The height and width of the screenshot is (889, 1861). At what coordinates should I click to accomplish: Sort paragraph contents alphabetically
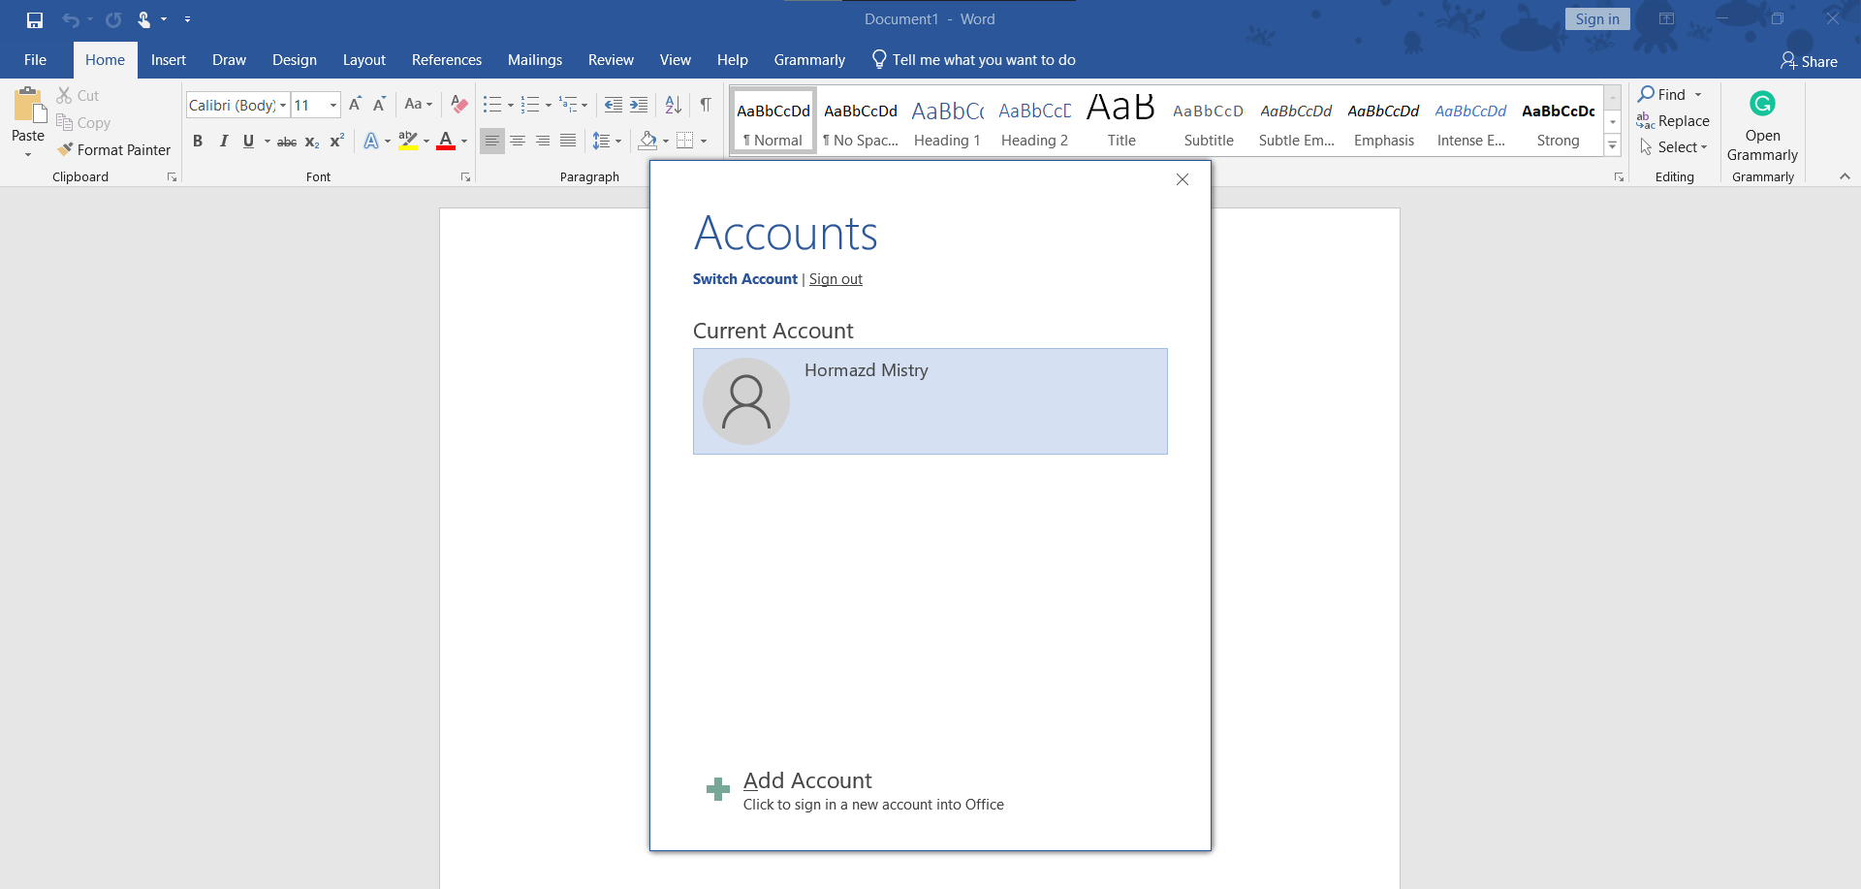pos(673,105)
